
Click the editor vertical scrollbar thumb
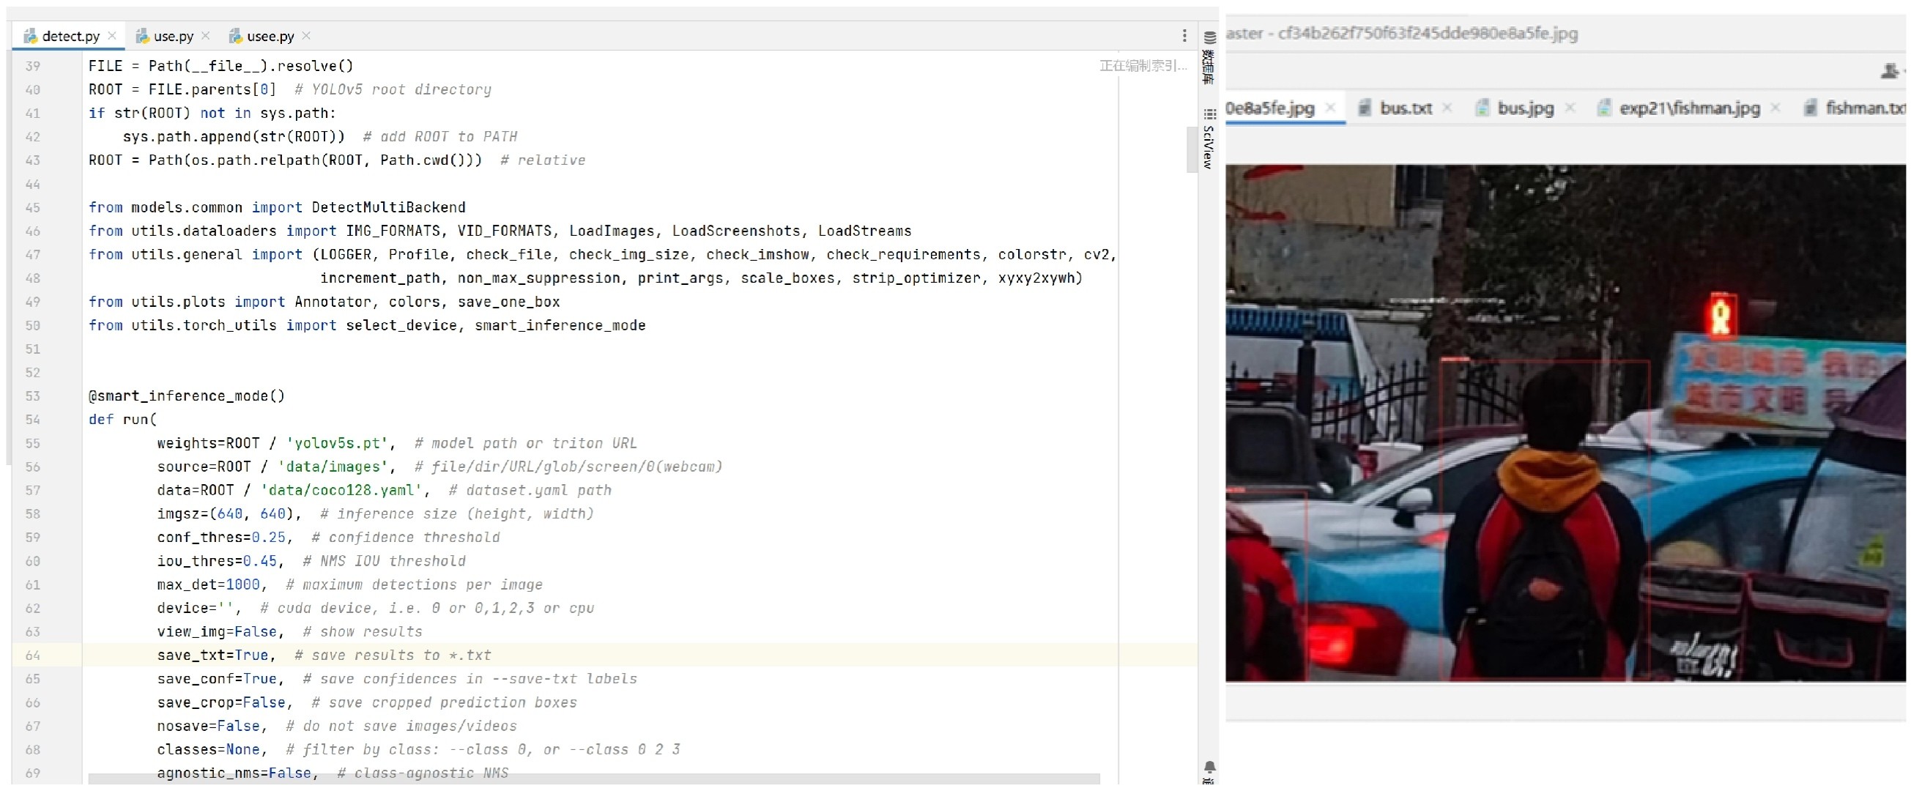click(x=1192, y=149)
